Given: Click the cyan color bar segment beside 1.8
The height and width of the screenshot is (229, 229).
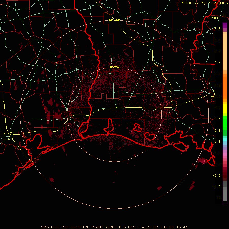Looking at the screenshot, I should [x=225, y=140].
